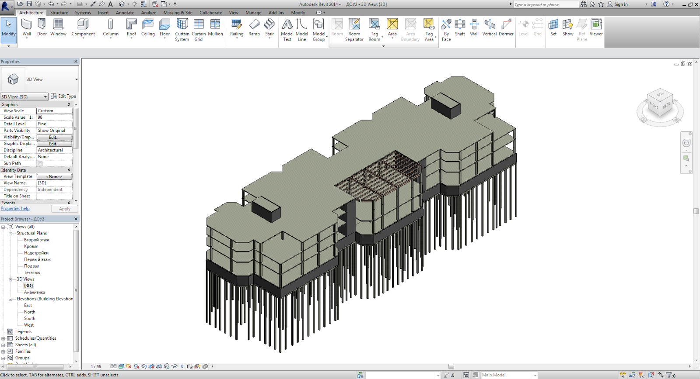The height and width of the screenshot is (379, 700).
Task: Select the Area tool
Action: click(392, 28)
